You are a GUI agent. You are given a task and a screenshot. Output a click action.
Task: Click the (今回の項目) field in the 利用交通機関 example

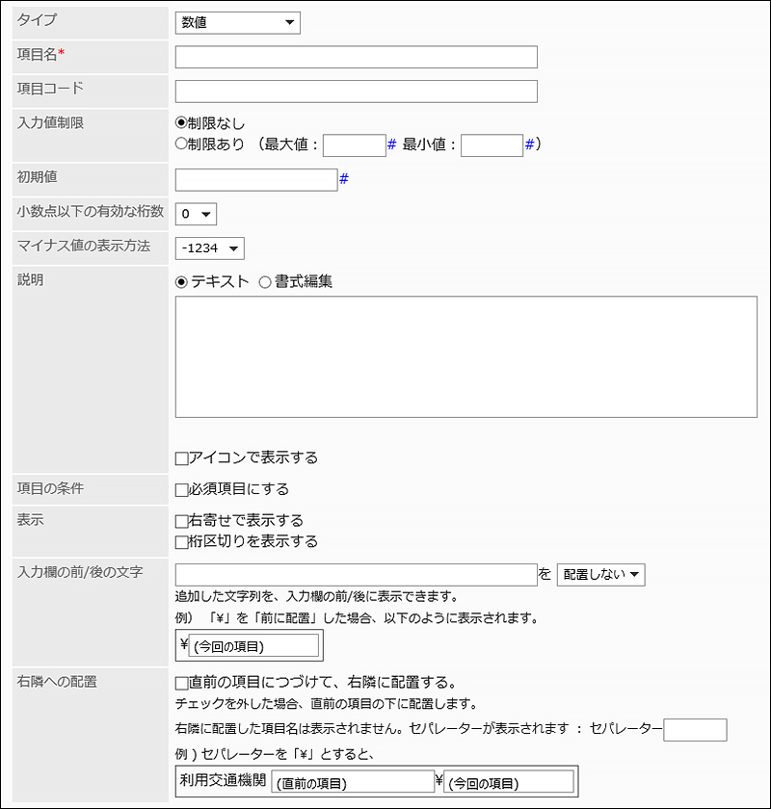click(509, 782)
